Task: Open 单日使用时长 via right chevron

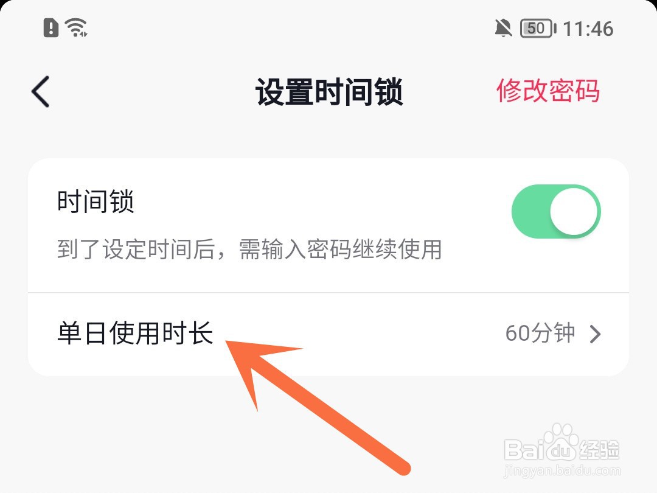Action: tap(596, 334)
